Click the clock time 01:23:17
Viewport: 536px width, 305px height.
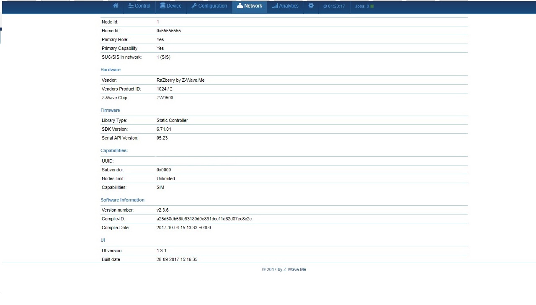click(334, 6)
